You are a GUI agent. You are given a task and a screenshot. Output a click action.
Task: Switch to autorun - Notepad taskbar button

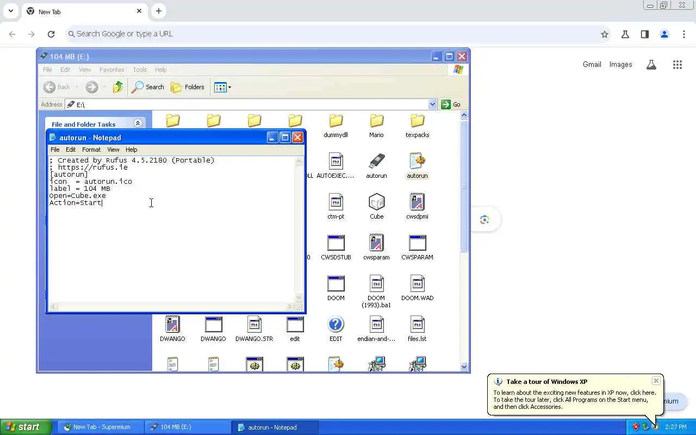pos(275,427)
